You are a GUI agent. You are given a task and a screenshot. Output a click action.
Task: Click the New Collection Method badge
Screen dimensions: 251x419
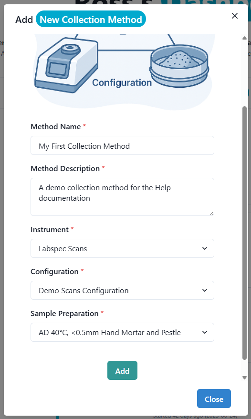coord(91,19)
